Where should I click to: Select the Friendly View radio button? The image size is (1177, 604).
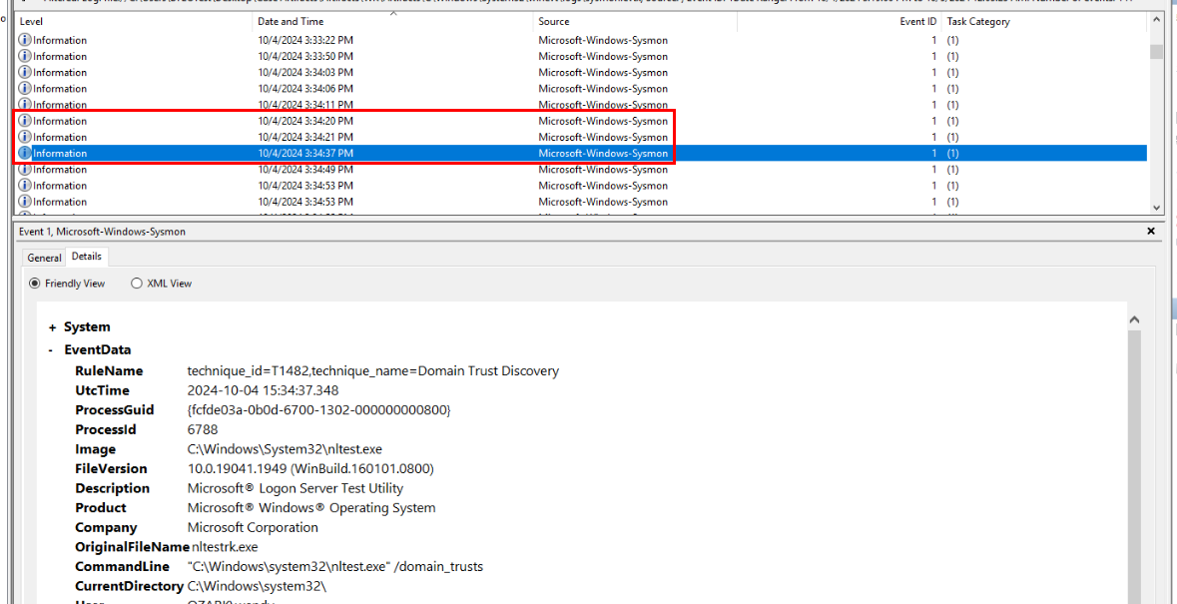point(35,284)
